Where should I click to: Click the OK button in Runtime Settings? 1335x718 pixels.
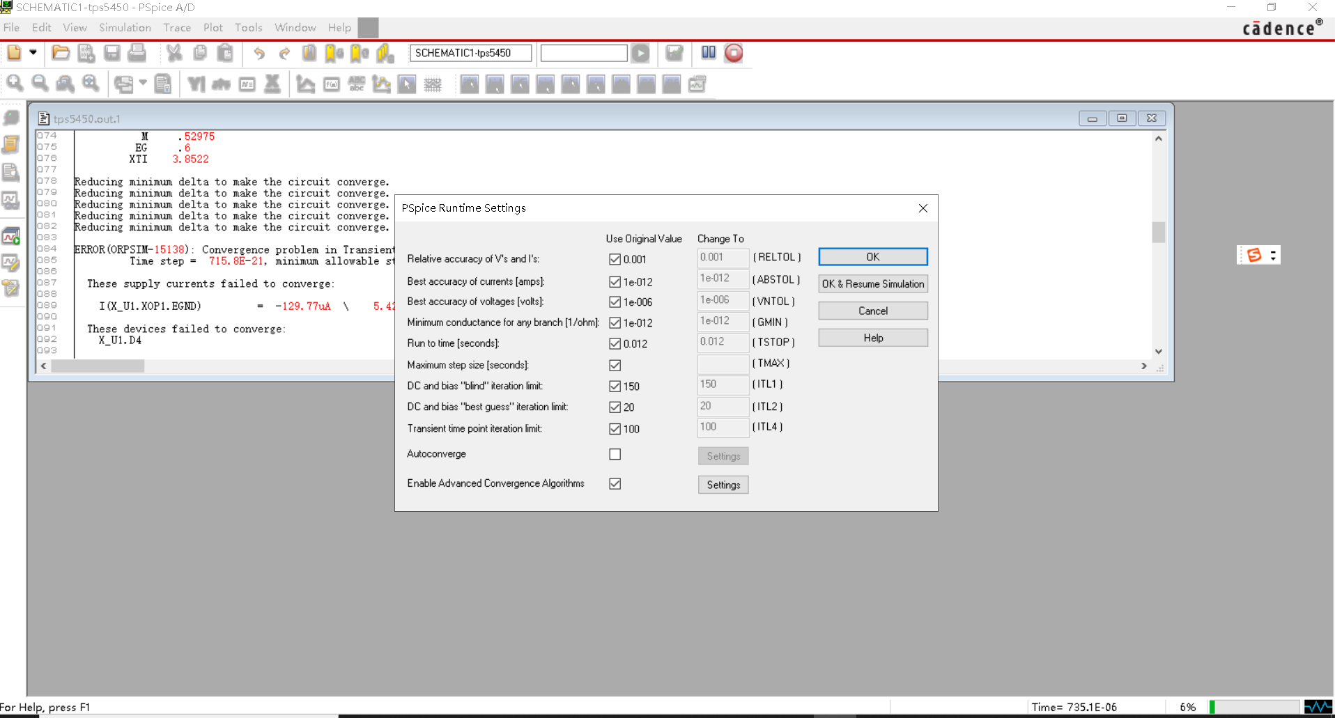click(x=873, y=257)
